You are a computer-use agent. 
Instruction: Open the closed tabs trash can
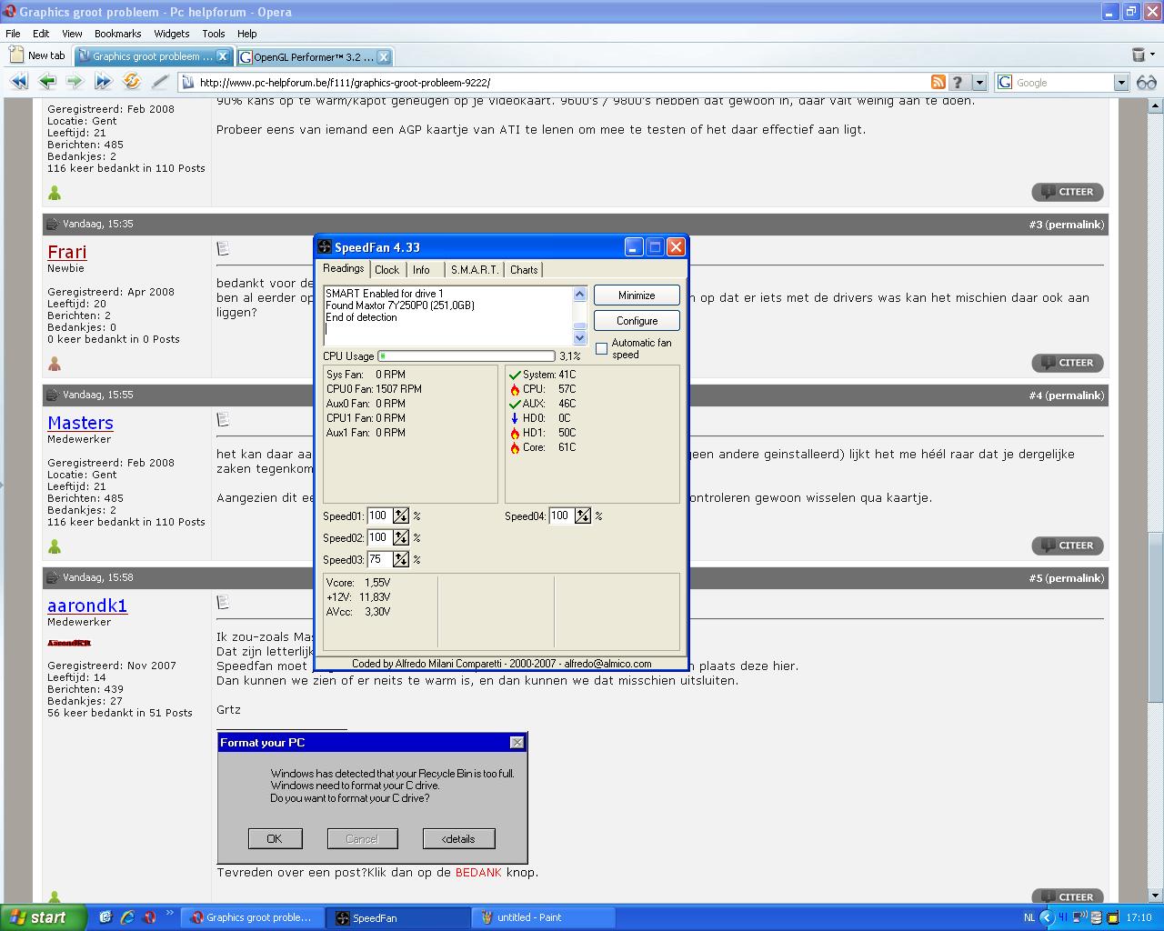coord(1138,55)
